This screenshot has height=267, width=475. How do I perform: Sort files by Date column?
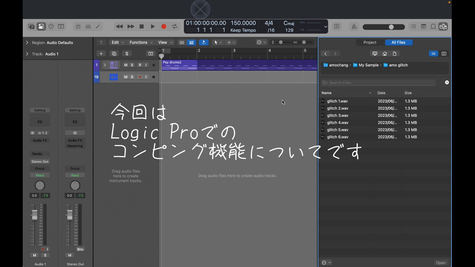point(388,93)
